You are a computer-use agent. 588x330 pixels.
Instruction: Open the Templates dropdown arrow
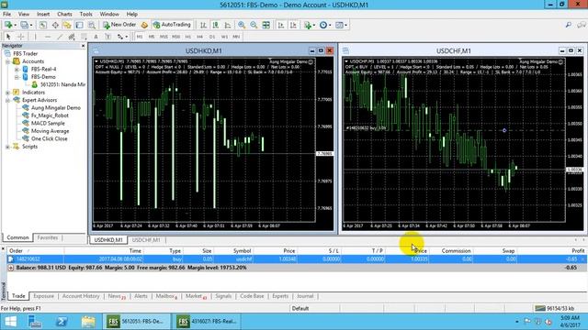[346, 25]
